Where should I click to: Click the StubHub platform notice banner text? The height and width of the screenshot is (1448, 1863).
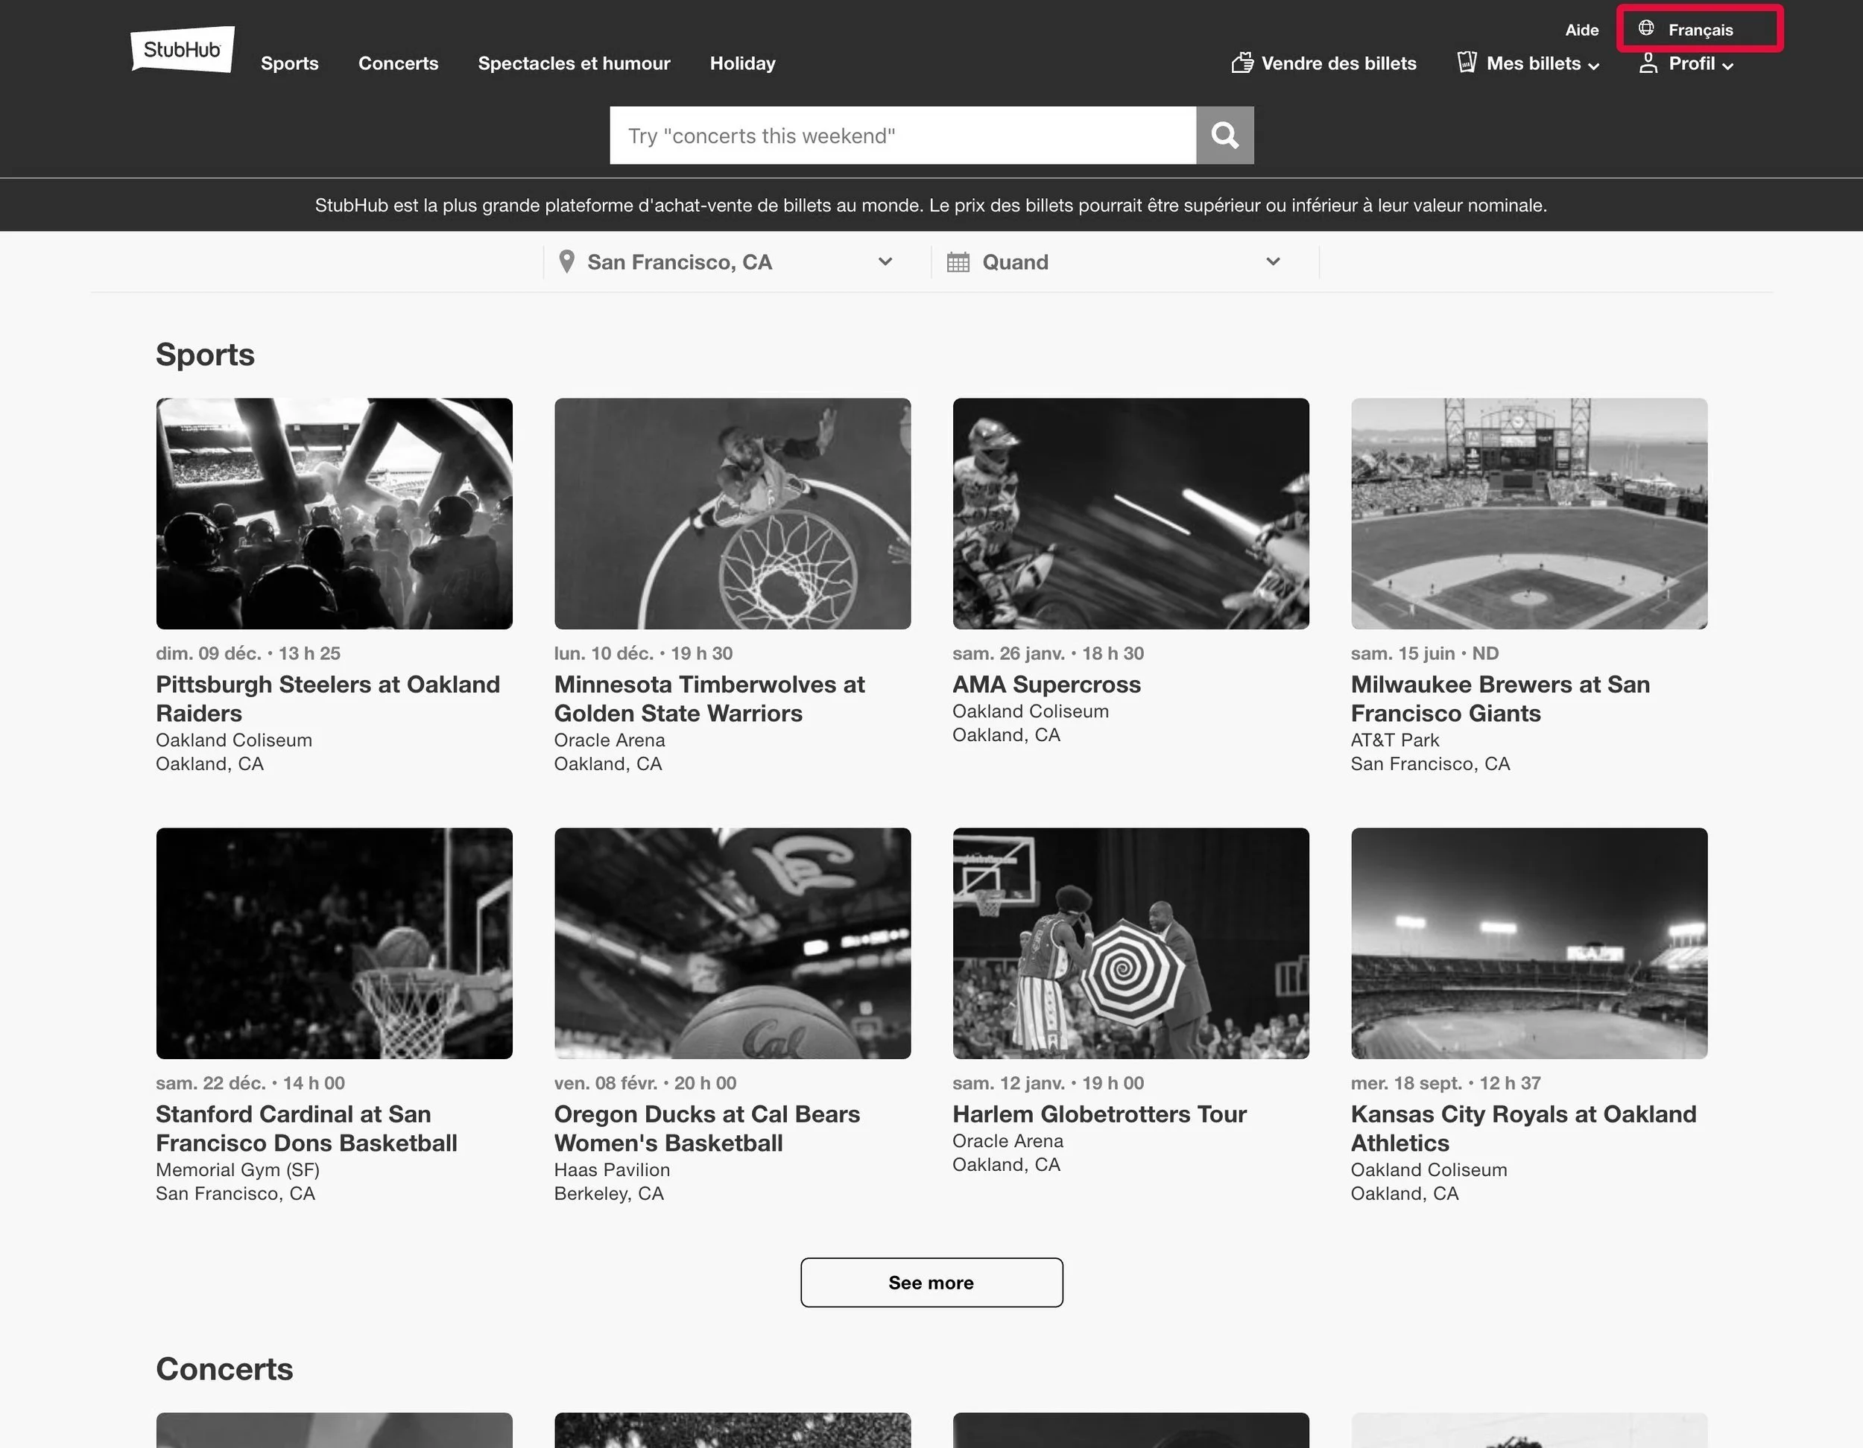tap(931, 206)
